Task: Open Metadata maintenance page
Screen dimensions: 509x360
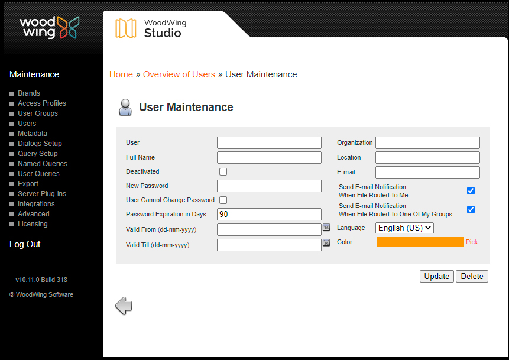Action: coord(33,134)
